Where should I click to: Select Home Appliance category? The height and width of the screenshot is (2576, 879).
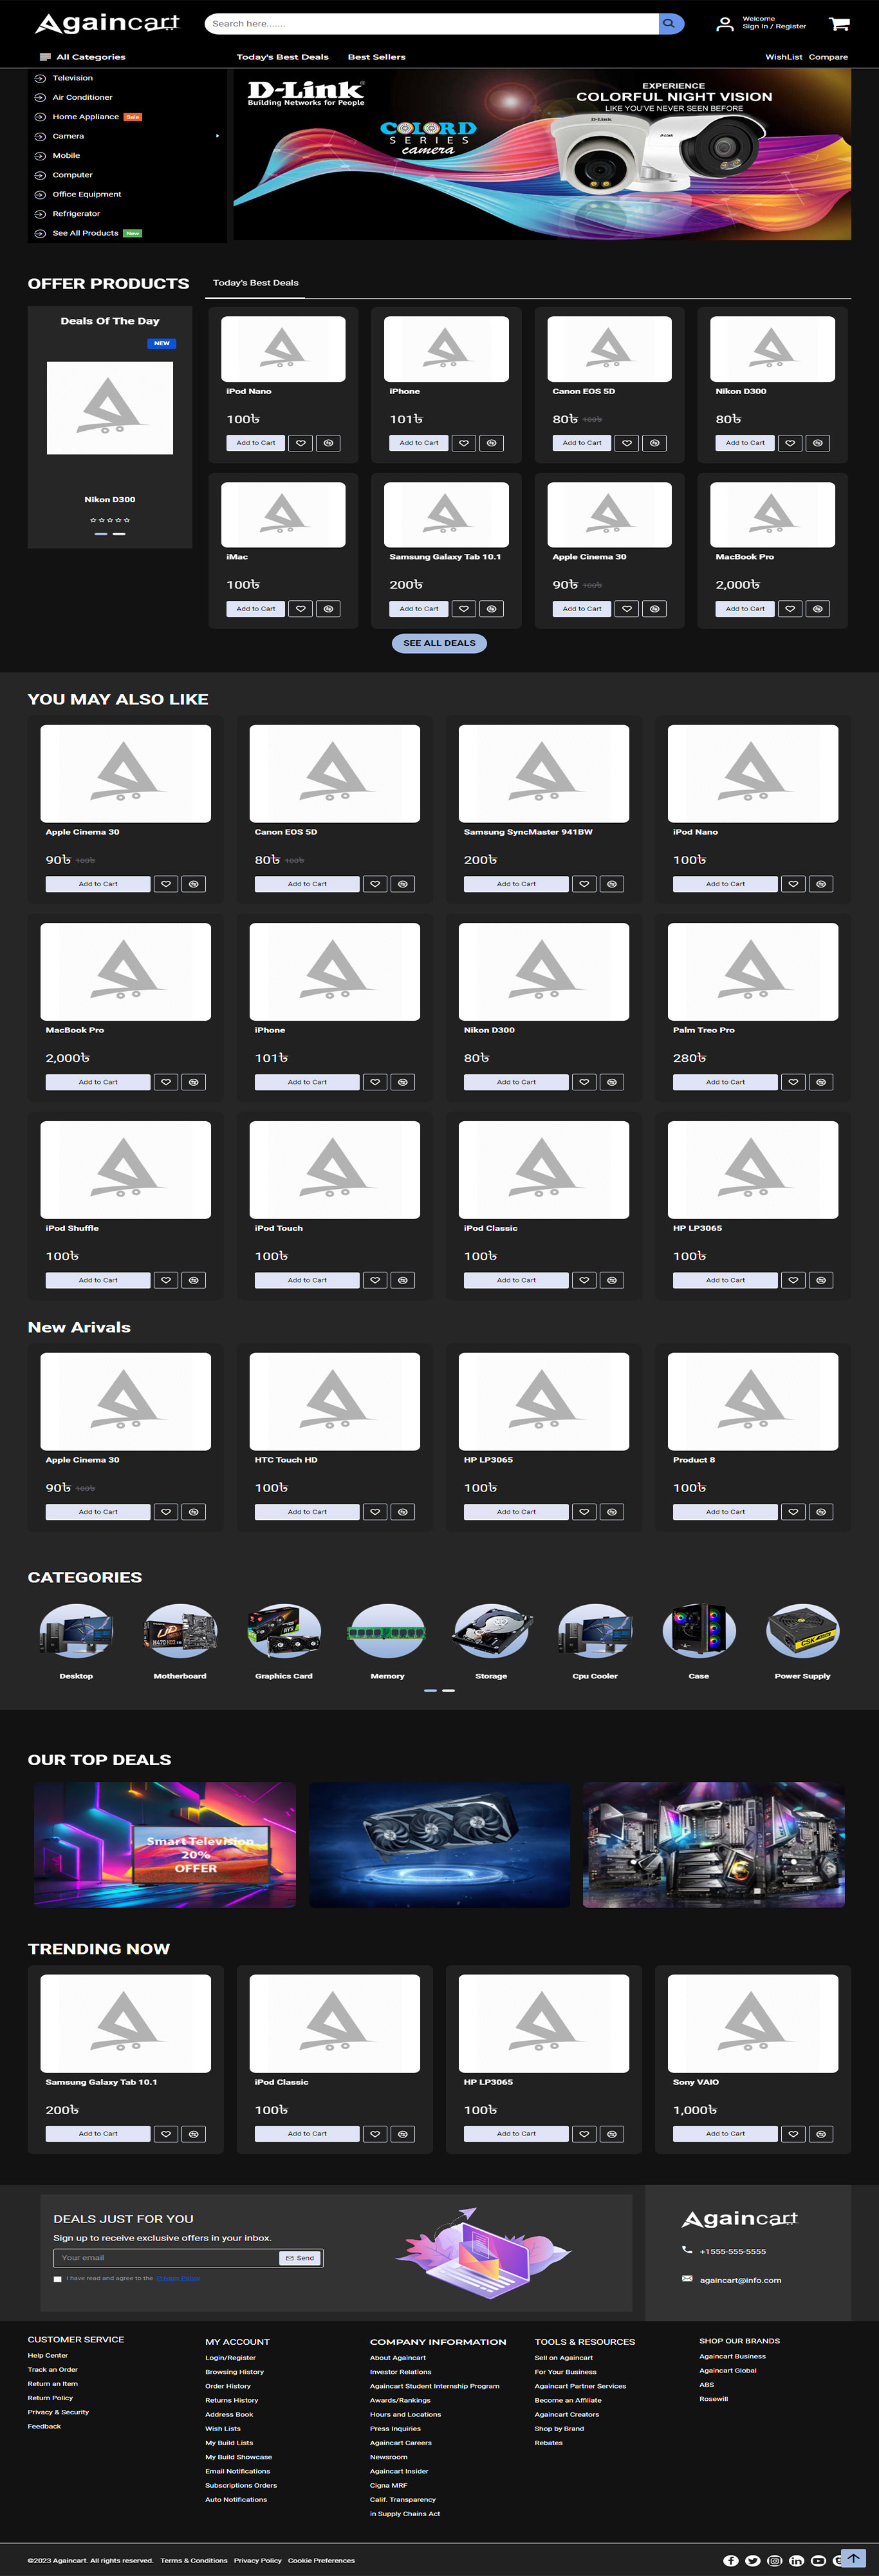tap(85, 117)
